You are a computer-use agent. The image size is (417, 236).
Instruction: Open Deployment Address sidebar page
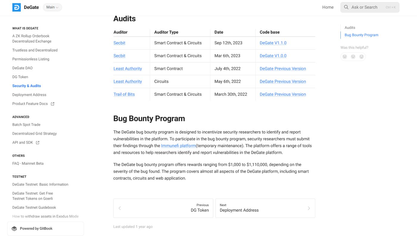(x=29, y=95)
